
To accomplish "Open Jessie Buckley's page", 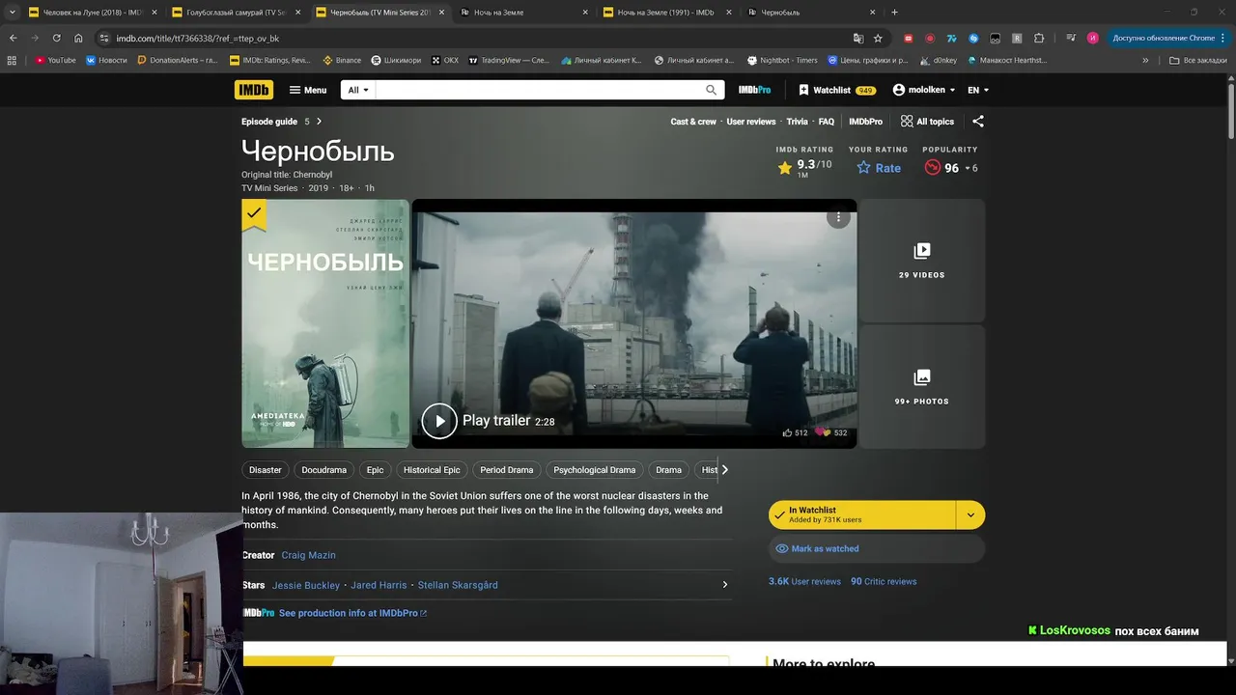I will pos(306,585).
